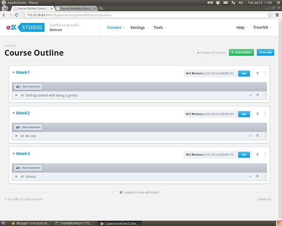
Task: Open the Tools dropdown menu
Action: tap(160, 27)
